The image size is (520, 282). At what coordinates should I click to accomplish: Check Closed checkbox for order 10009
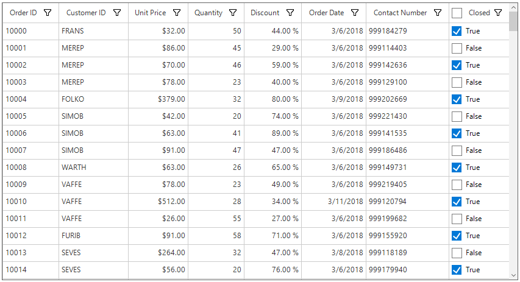pos(457,185)
